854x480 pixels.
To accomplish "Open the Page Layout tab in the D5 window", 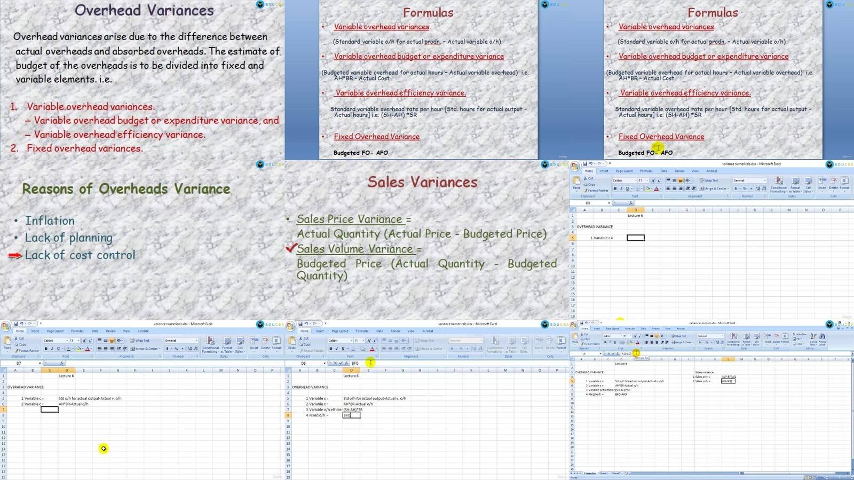I will coord(624,171).
